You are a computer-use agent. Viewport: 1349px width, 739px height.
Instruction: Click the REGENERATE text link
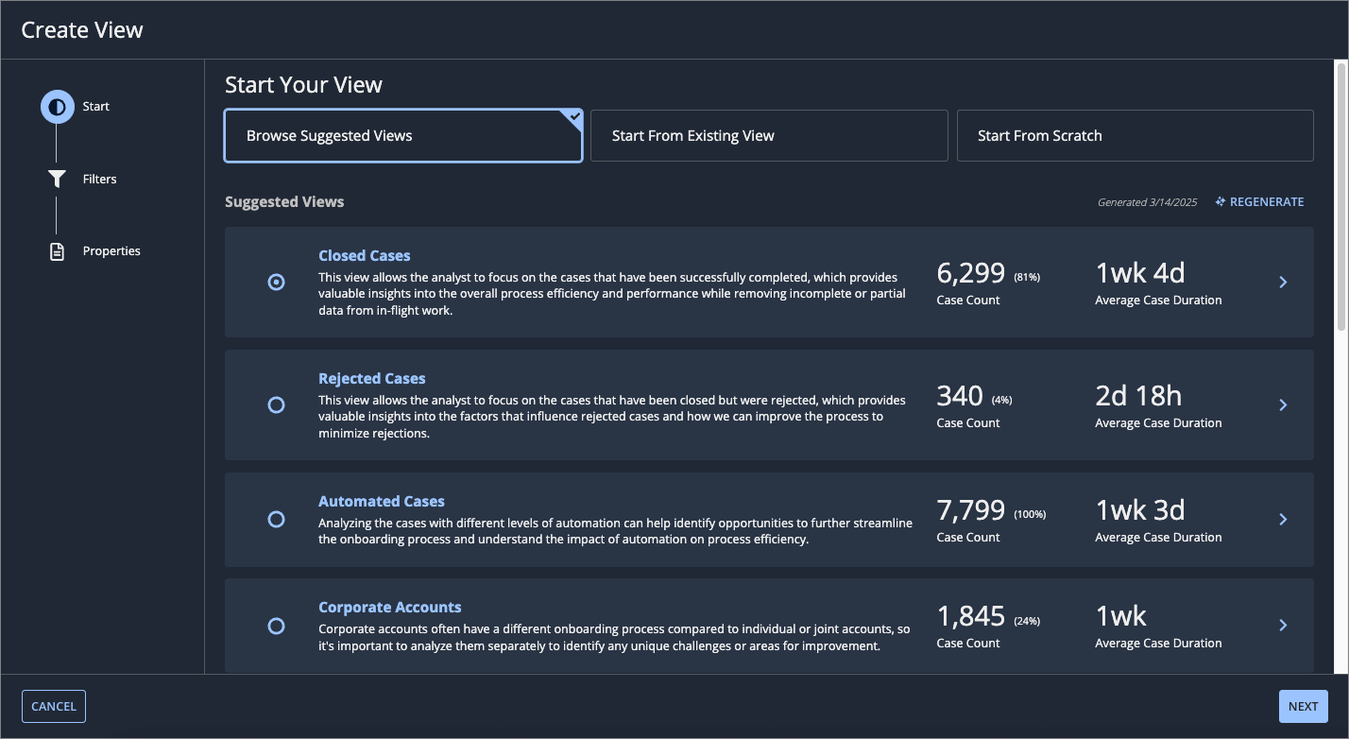(1267, 201)
